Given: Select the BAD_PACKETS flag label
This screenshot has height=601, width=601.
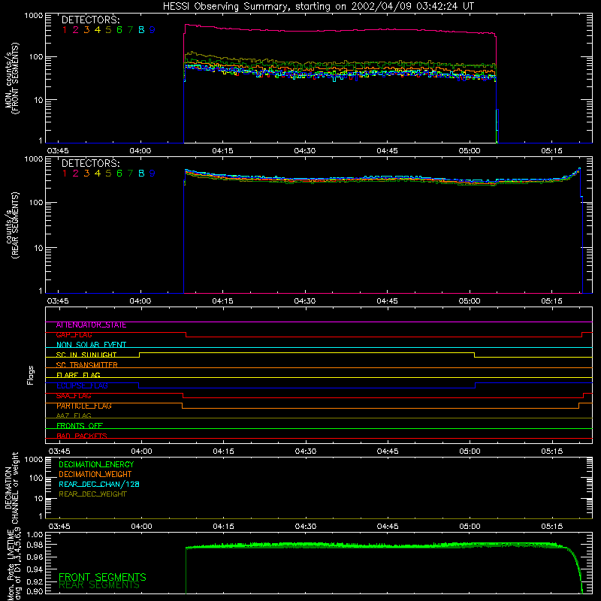Looking at the screenshot, I should (x=82, y=436).
